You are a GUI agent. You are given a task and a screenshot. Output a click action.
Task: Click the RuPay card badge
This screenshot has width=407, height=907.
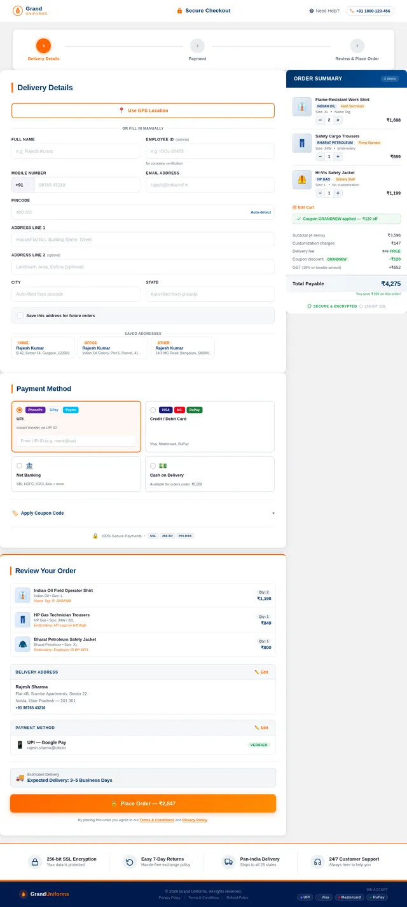click(x=195, y=410)
